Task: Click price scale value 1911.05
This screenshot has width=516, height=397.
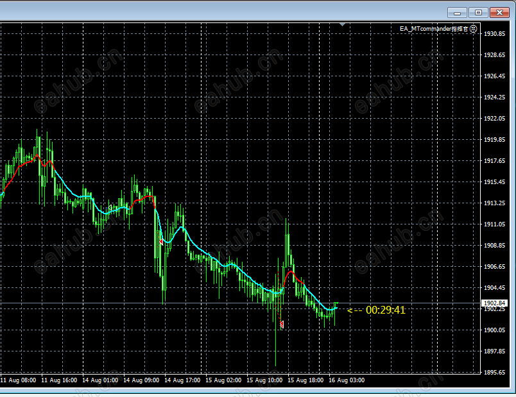Action: pos(494,224)
